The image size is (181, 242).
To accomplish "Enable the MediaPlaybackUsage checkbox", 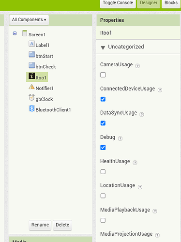I will point(103,220).
